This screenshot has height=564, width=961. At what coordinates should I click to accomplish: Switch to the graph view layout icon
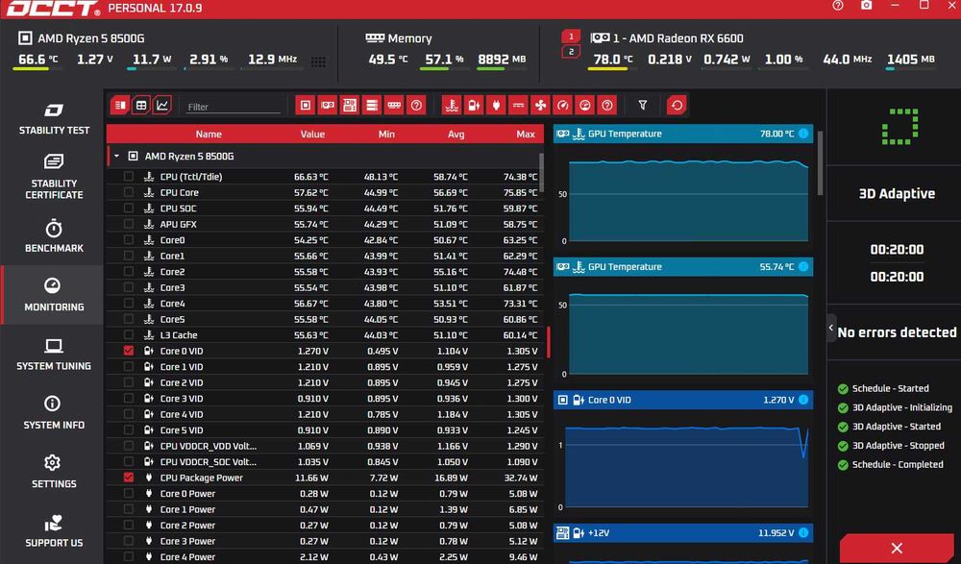pyautogui.click(x=161, y=106)
